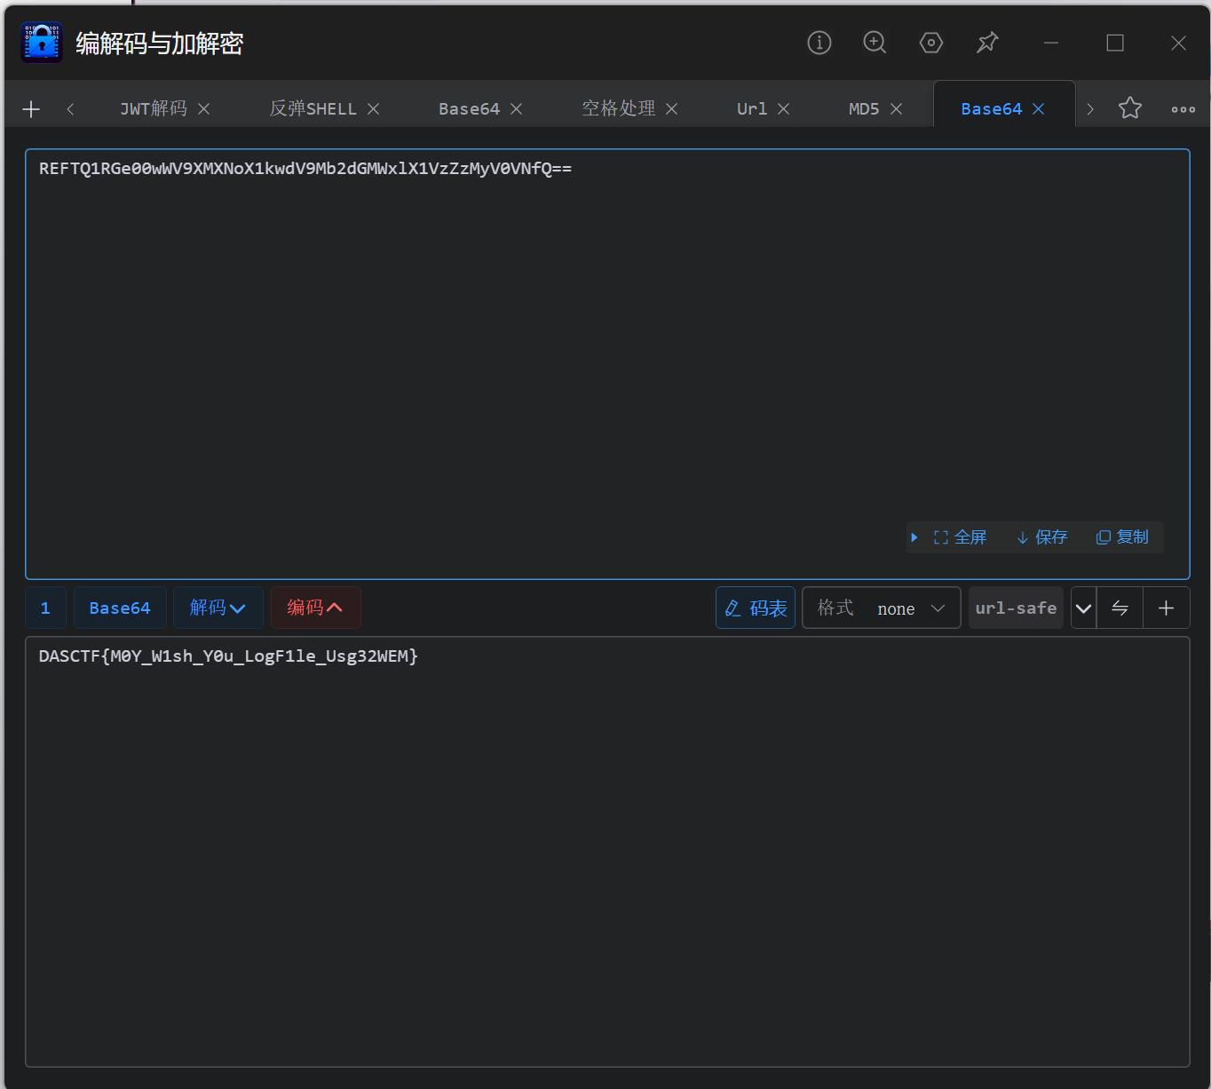Close the 空格处理 tab

(x=672, y=108)
